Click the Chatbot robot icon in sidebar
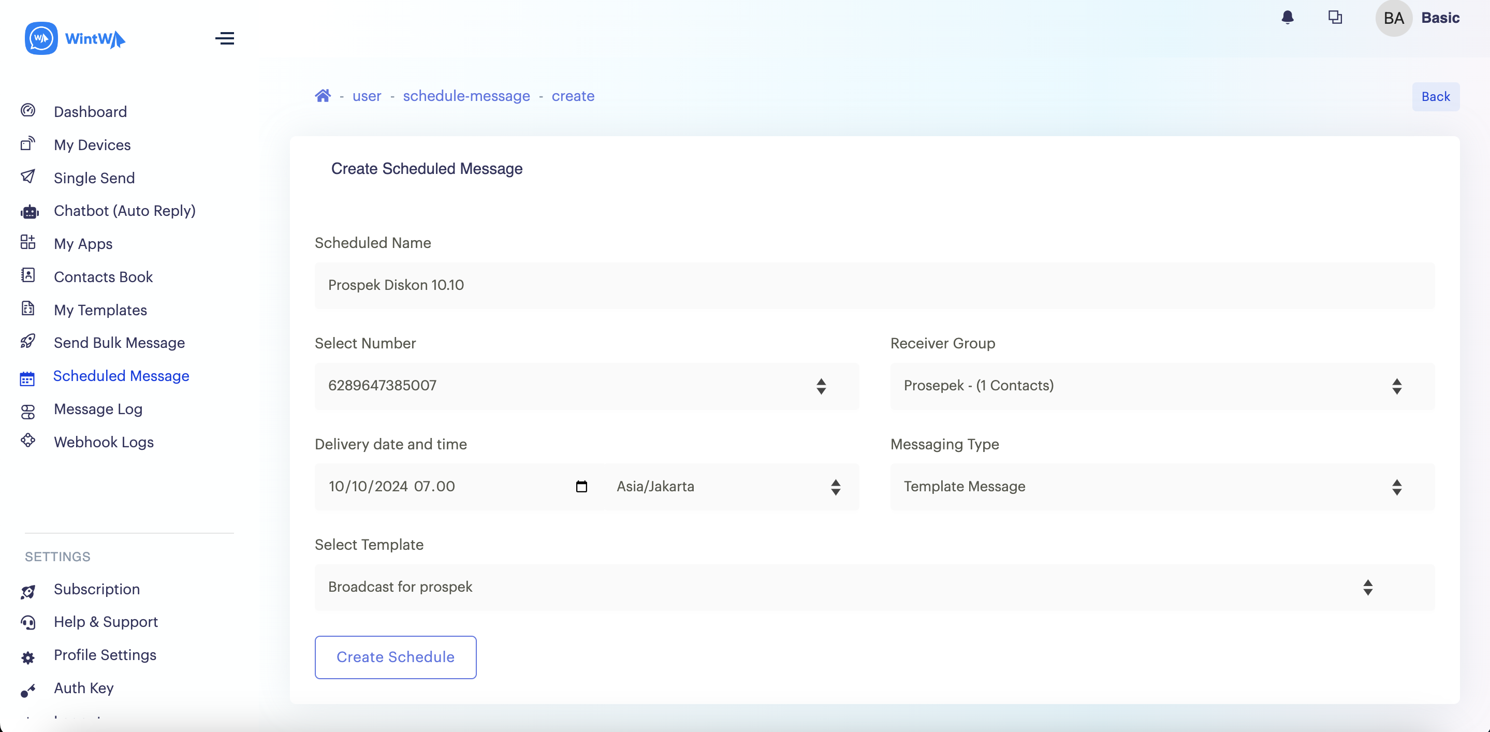1490x732 pixels. (29, 212)
